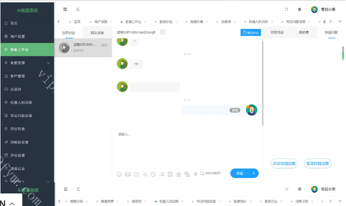The width and height of the screenshot is (346, 206).
Task: Collapse the sidebar with the menu icon
Action: point(65,9)
